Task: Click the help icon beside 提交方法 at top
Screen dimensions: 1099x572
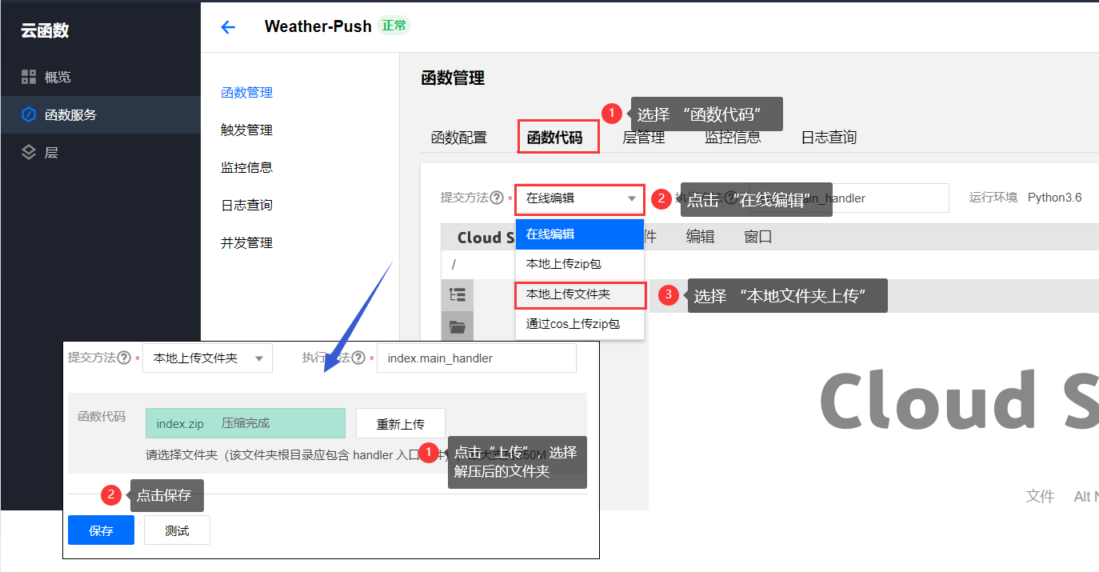Action: point(497,198)
